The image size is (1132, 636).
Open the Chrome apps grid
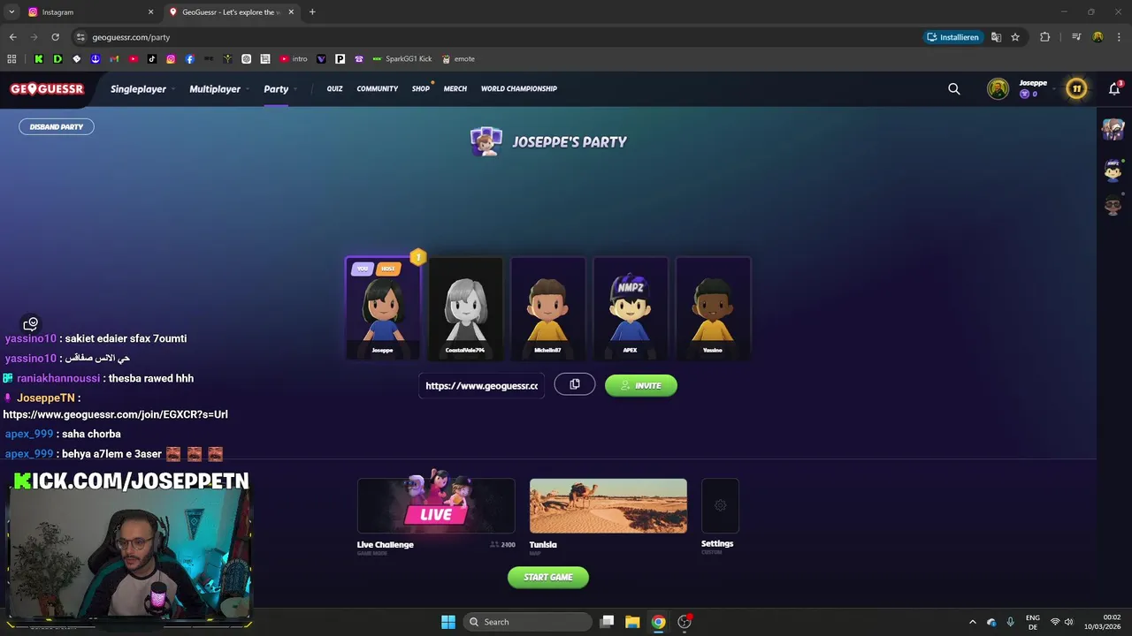click(x=11, y=59)
